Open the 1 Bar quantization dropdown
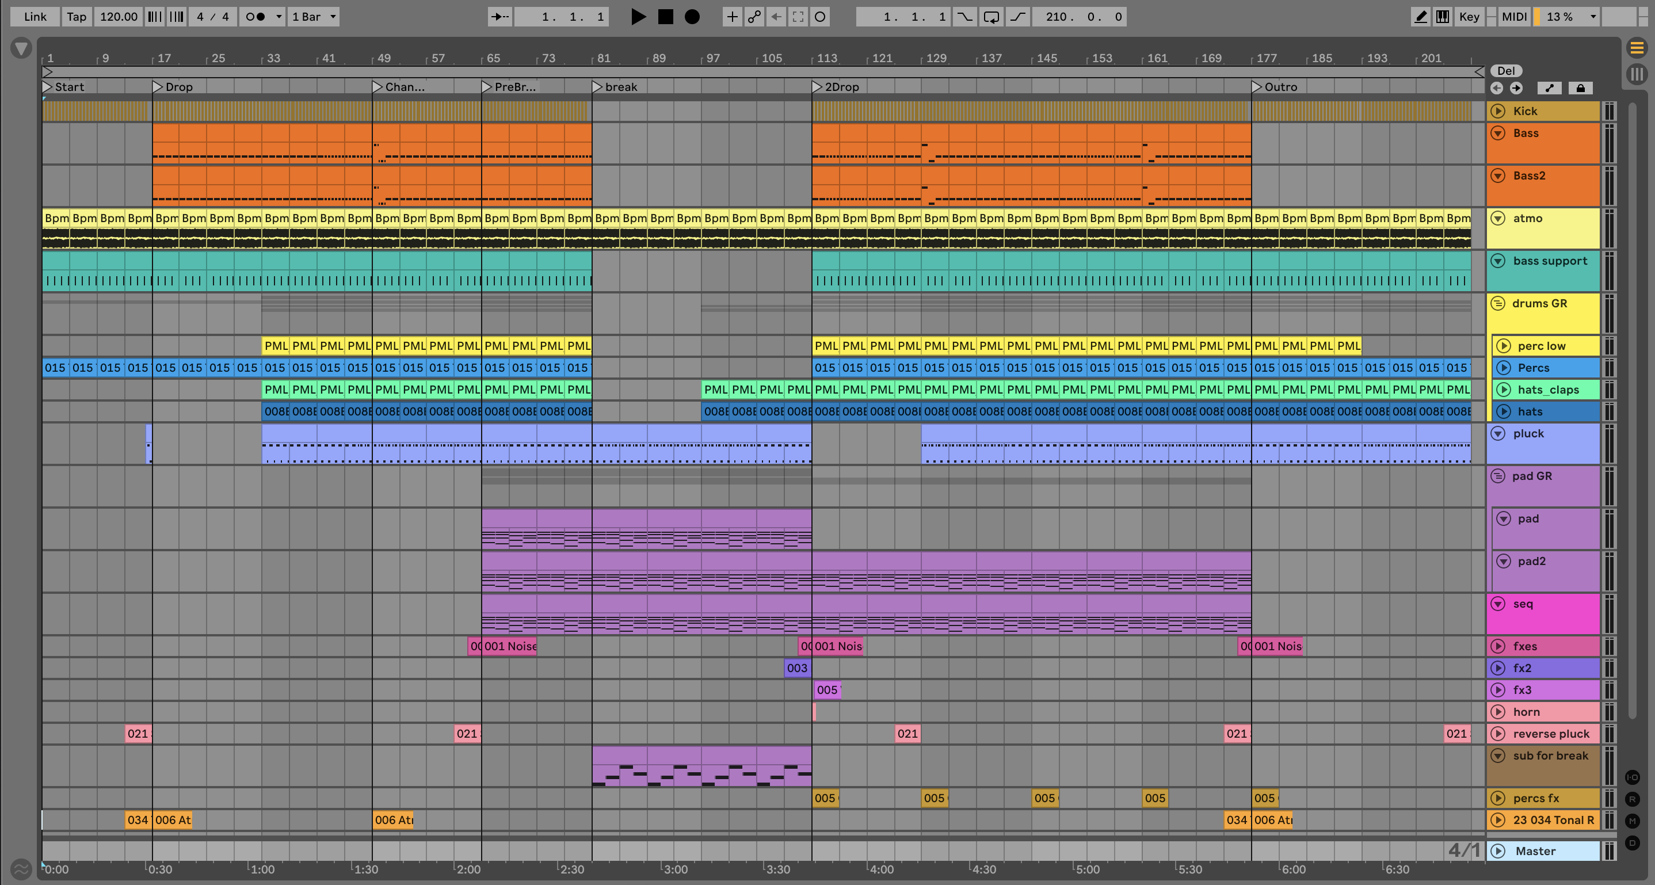This screenshot has width=1655, height=885. click(314, 17)
